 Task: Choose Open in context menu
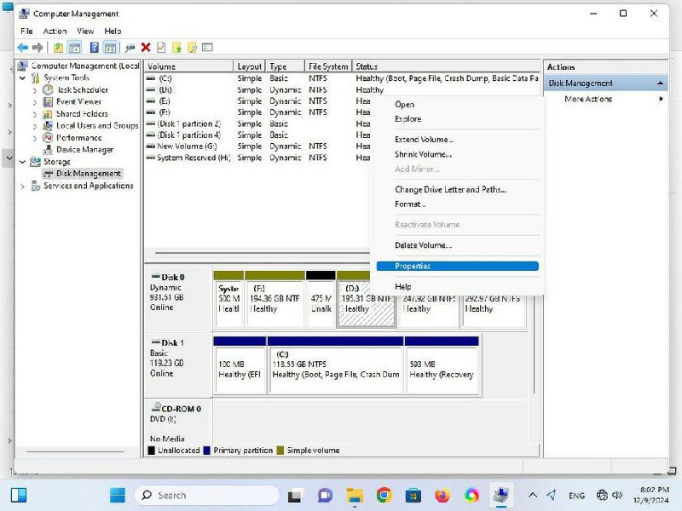coord(458,104)
